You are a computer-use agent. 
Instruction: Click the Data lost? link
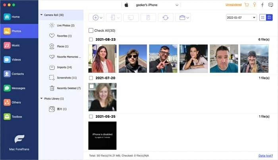tap(265, 156)
